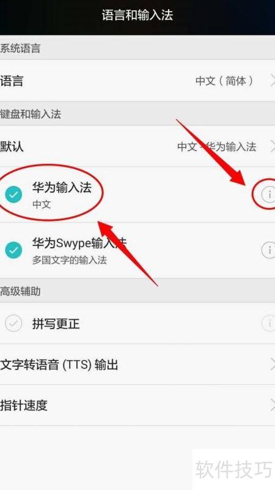Image resolution: width=275 pixels, height=490 pixels.
Task: Uncheck the 华为输入法 checkmark
Action: click(13, 195)
